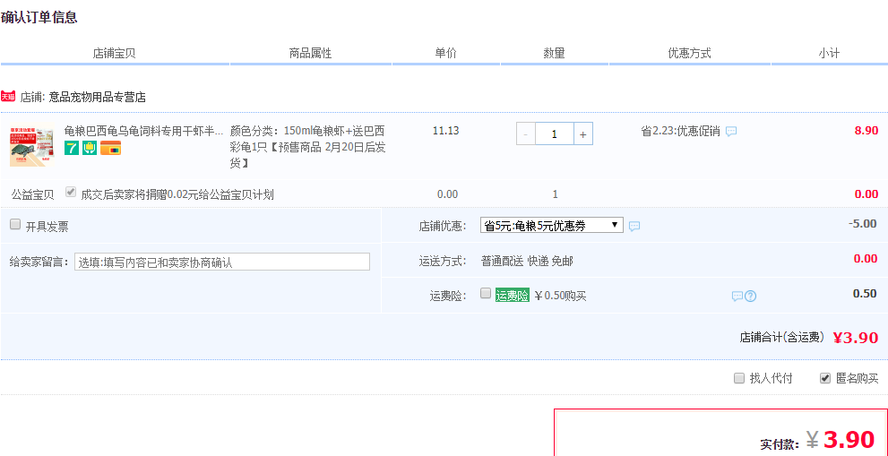Open the question mark help icon for 运费险
The height and width of the screenshot is (456, 888).
(x=750, y=297)
